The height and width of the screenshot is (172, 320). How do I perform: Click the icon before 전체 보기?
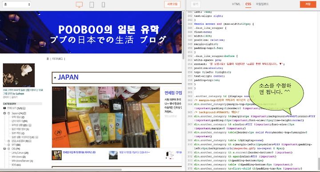pos(4,108)
